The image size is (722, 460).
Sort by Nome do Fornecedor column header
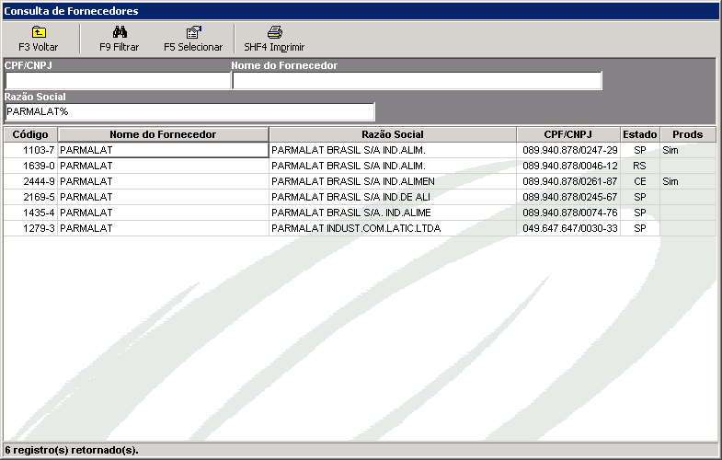tap(163, 134)
